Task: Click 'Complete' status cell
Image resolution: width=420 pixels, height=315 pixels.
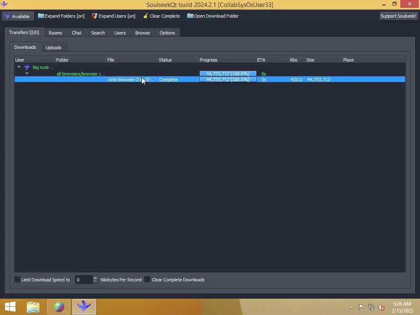Action: 168,80
